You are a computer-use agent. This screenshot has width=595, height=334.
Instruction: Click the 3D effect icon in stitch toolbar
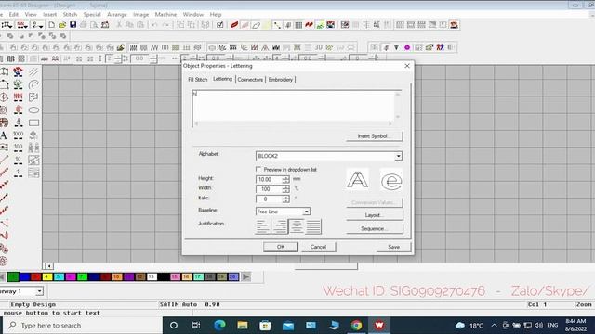(318, 47)
